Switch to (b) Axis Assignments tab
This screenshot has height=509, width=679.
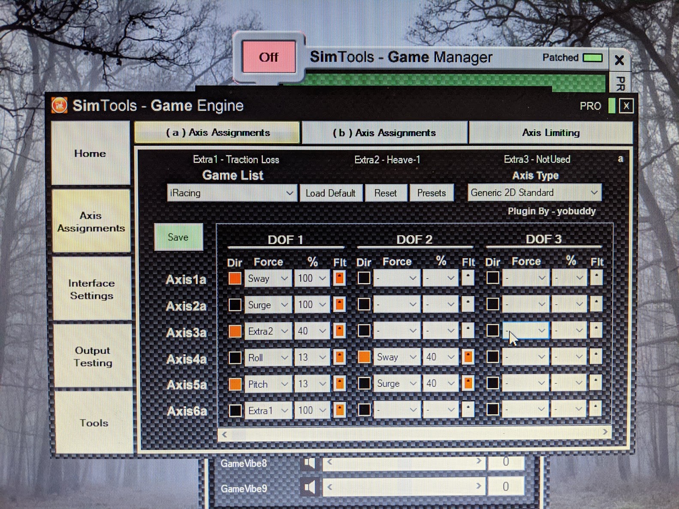[384, 133]
